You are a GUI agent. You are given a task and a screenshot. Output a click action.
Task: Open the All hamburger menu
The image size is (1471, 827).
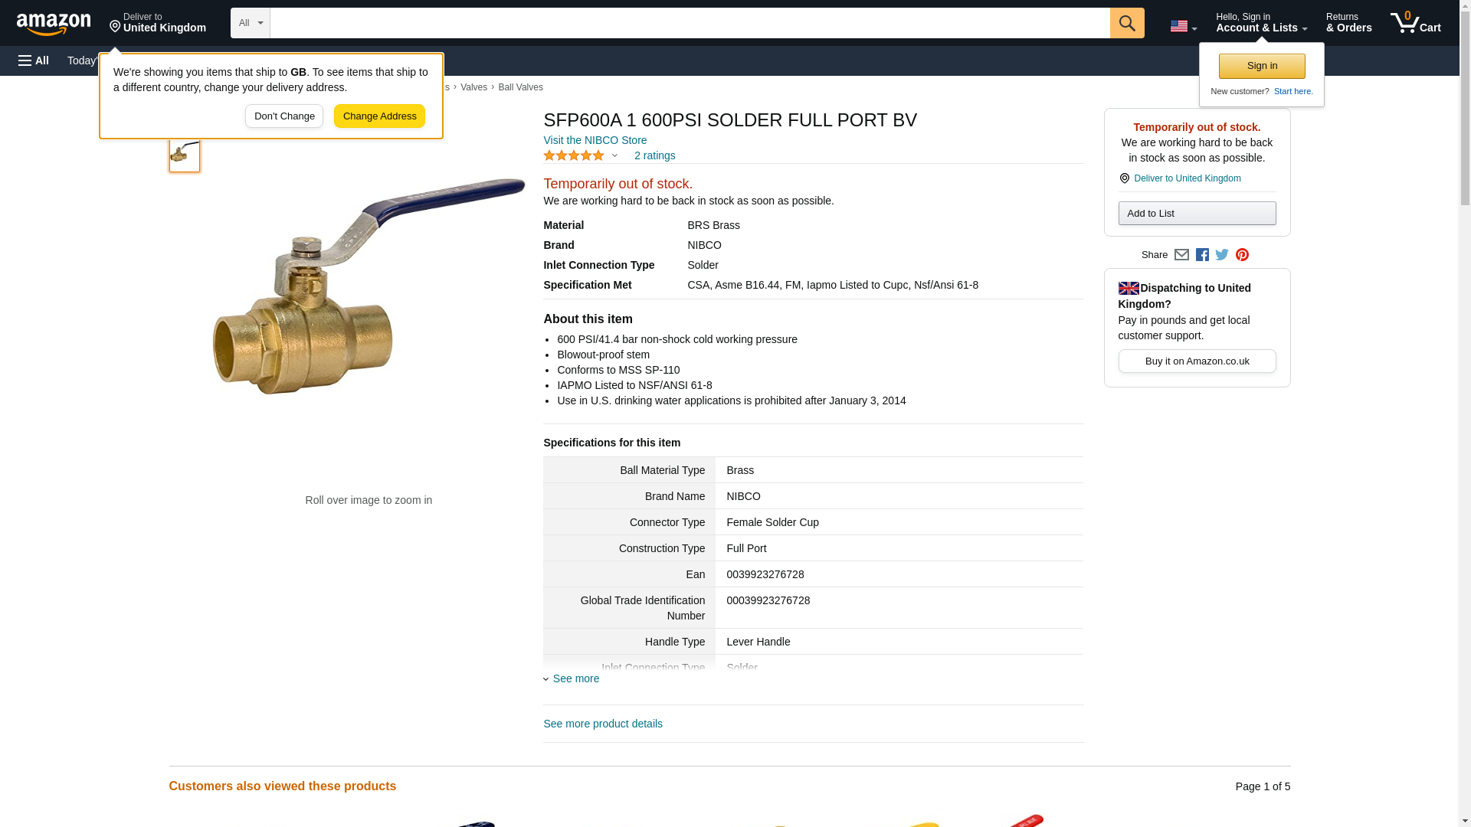pos(34,60)
